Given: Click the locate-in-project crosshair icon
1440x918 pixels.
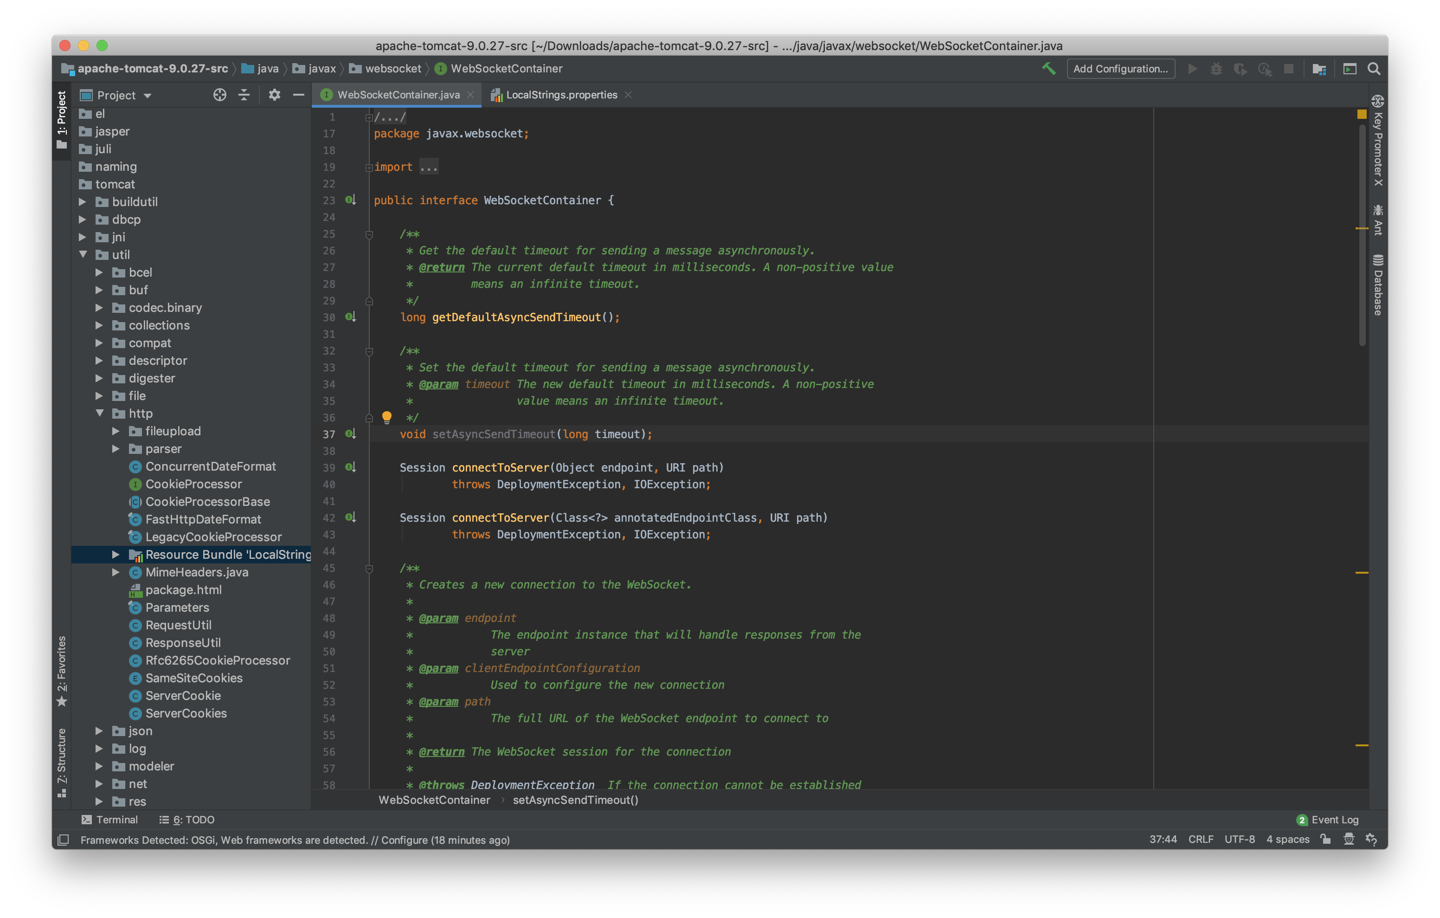Looking at the screenshot, I should coord(219,95).
